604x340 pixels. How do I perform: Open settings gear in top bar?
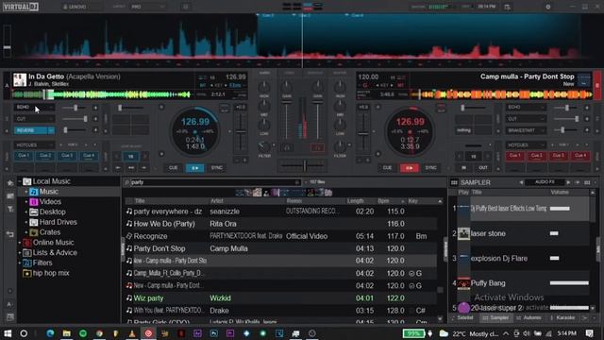[x=548, y=7]
